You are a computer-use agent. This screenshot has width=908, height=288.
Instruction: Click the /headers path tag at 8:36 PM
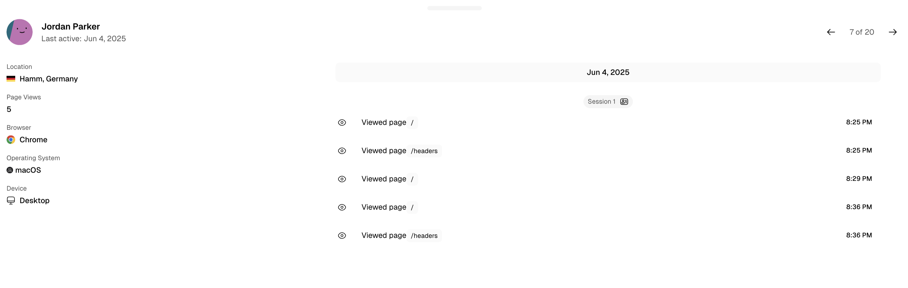tap(424, 236)
